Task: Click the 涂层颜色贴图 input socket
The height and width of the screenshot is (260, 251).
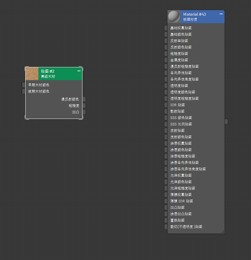Action: (166, 150)
